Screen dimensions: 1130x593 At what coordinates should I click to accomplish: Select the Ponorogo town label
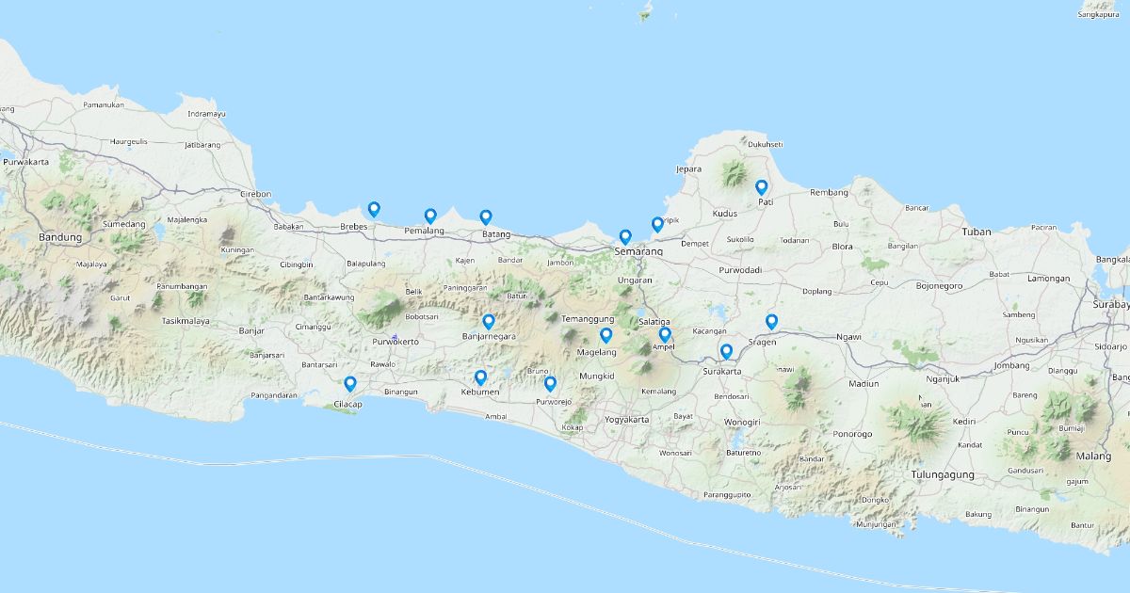click(x=852, y=434)
